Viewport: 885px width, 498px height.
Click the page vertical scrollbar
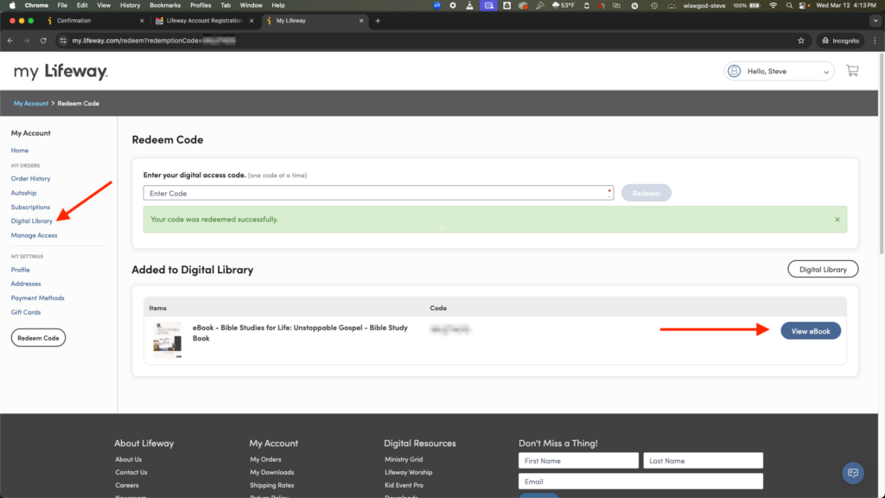pos(881,154)
